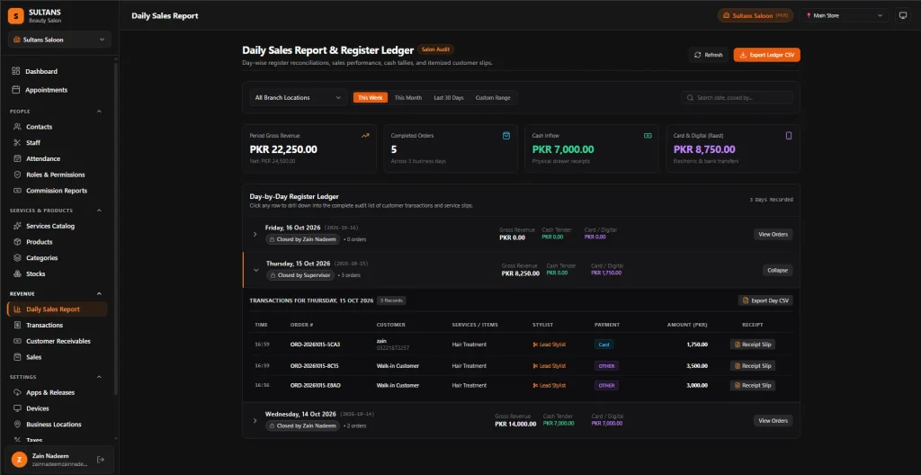Collapse the REVENUE sidebar section
The height and width of the screenshot is (475, 921).
[99, 293]
